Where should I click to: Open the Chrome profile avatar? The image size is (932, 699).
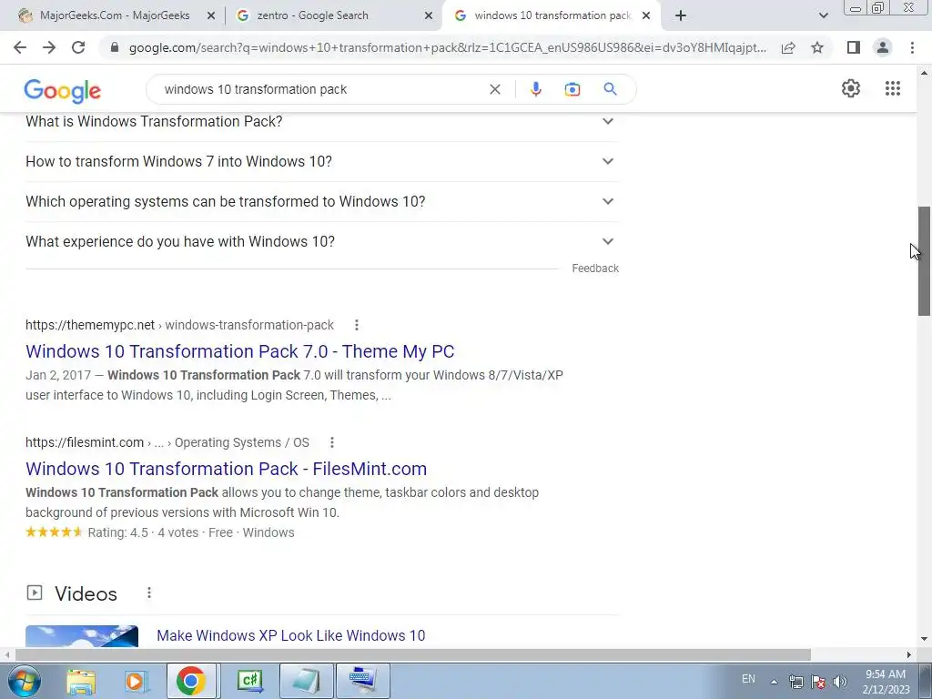coord(883,47)
